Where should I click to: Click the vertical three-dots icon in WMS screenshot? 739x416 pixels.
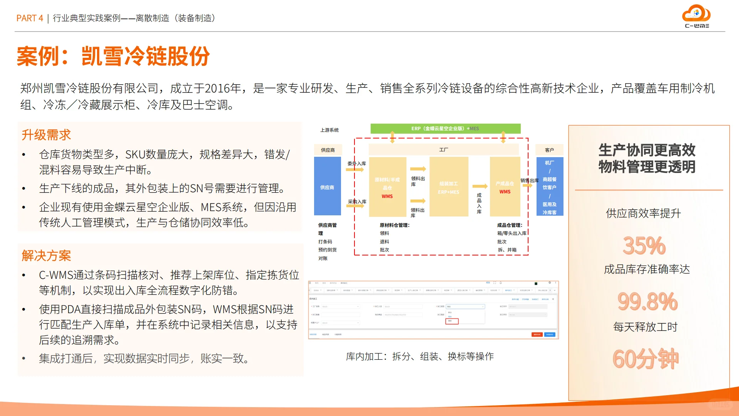point(555,283)
